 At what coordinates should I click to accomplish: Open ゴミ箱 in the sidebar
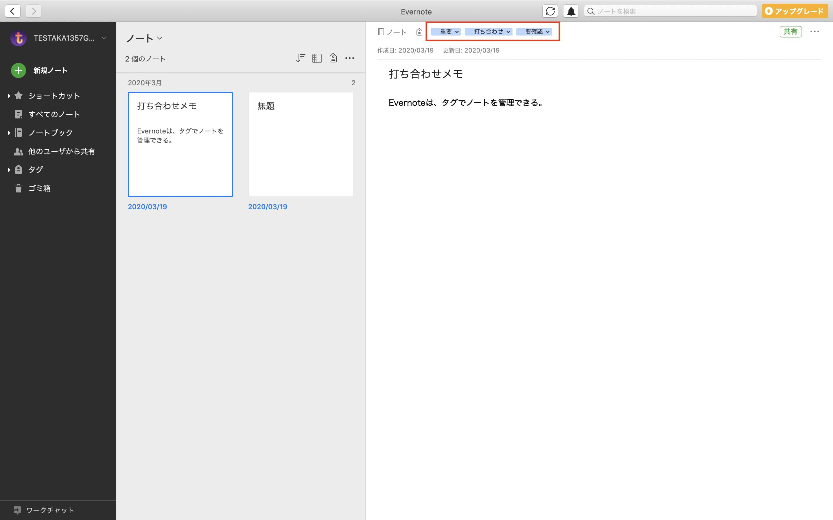pyautogui.click(x=40, y=188)
